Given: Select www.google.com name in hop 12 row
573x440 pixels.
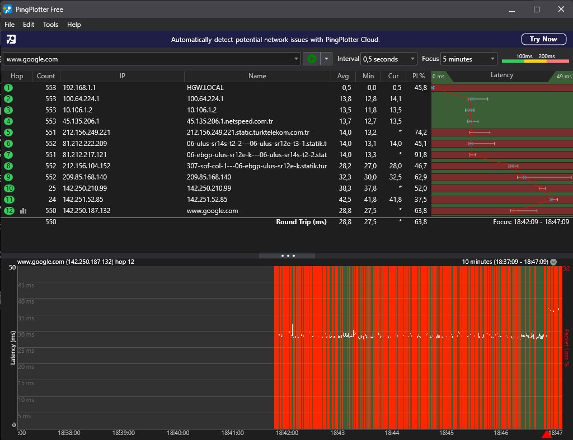Looking at the screenshot, I should click(212, 211).
